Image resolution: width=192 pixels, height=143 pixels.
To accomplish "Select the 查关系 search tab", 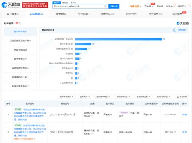I will coord(73,3).
